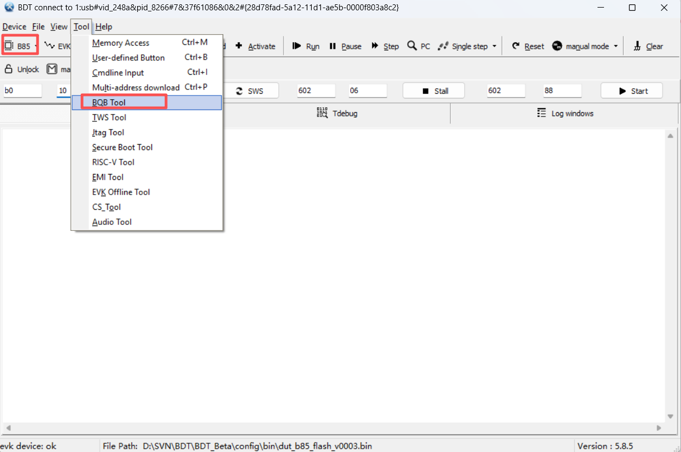Click the Clear broom icon

[x=638, y=46]
